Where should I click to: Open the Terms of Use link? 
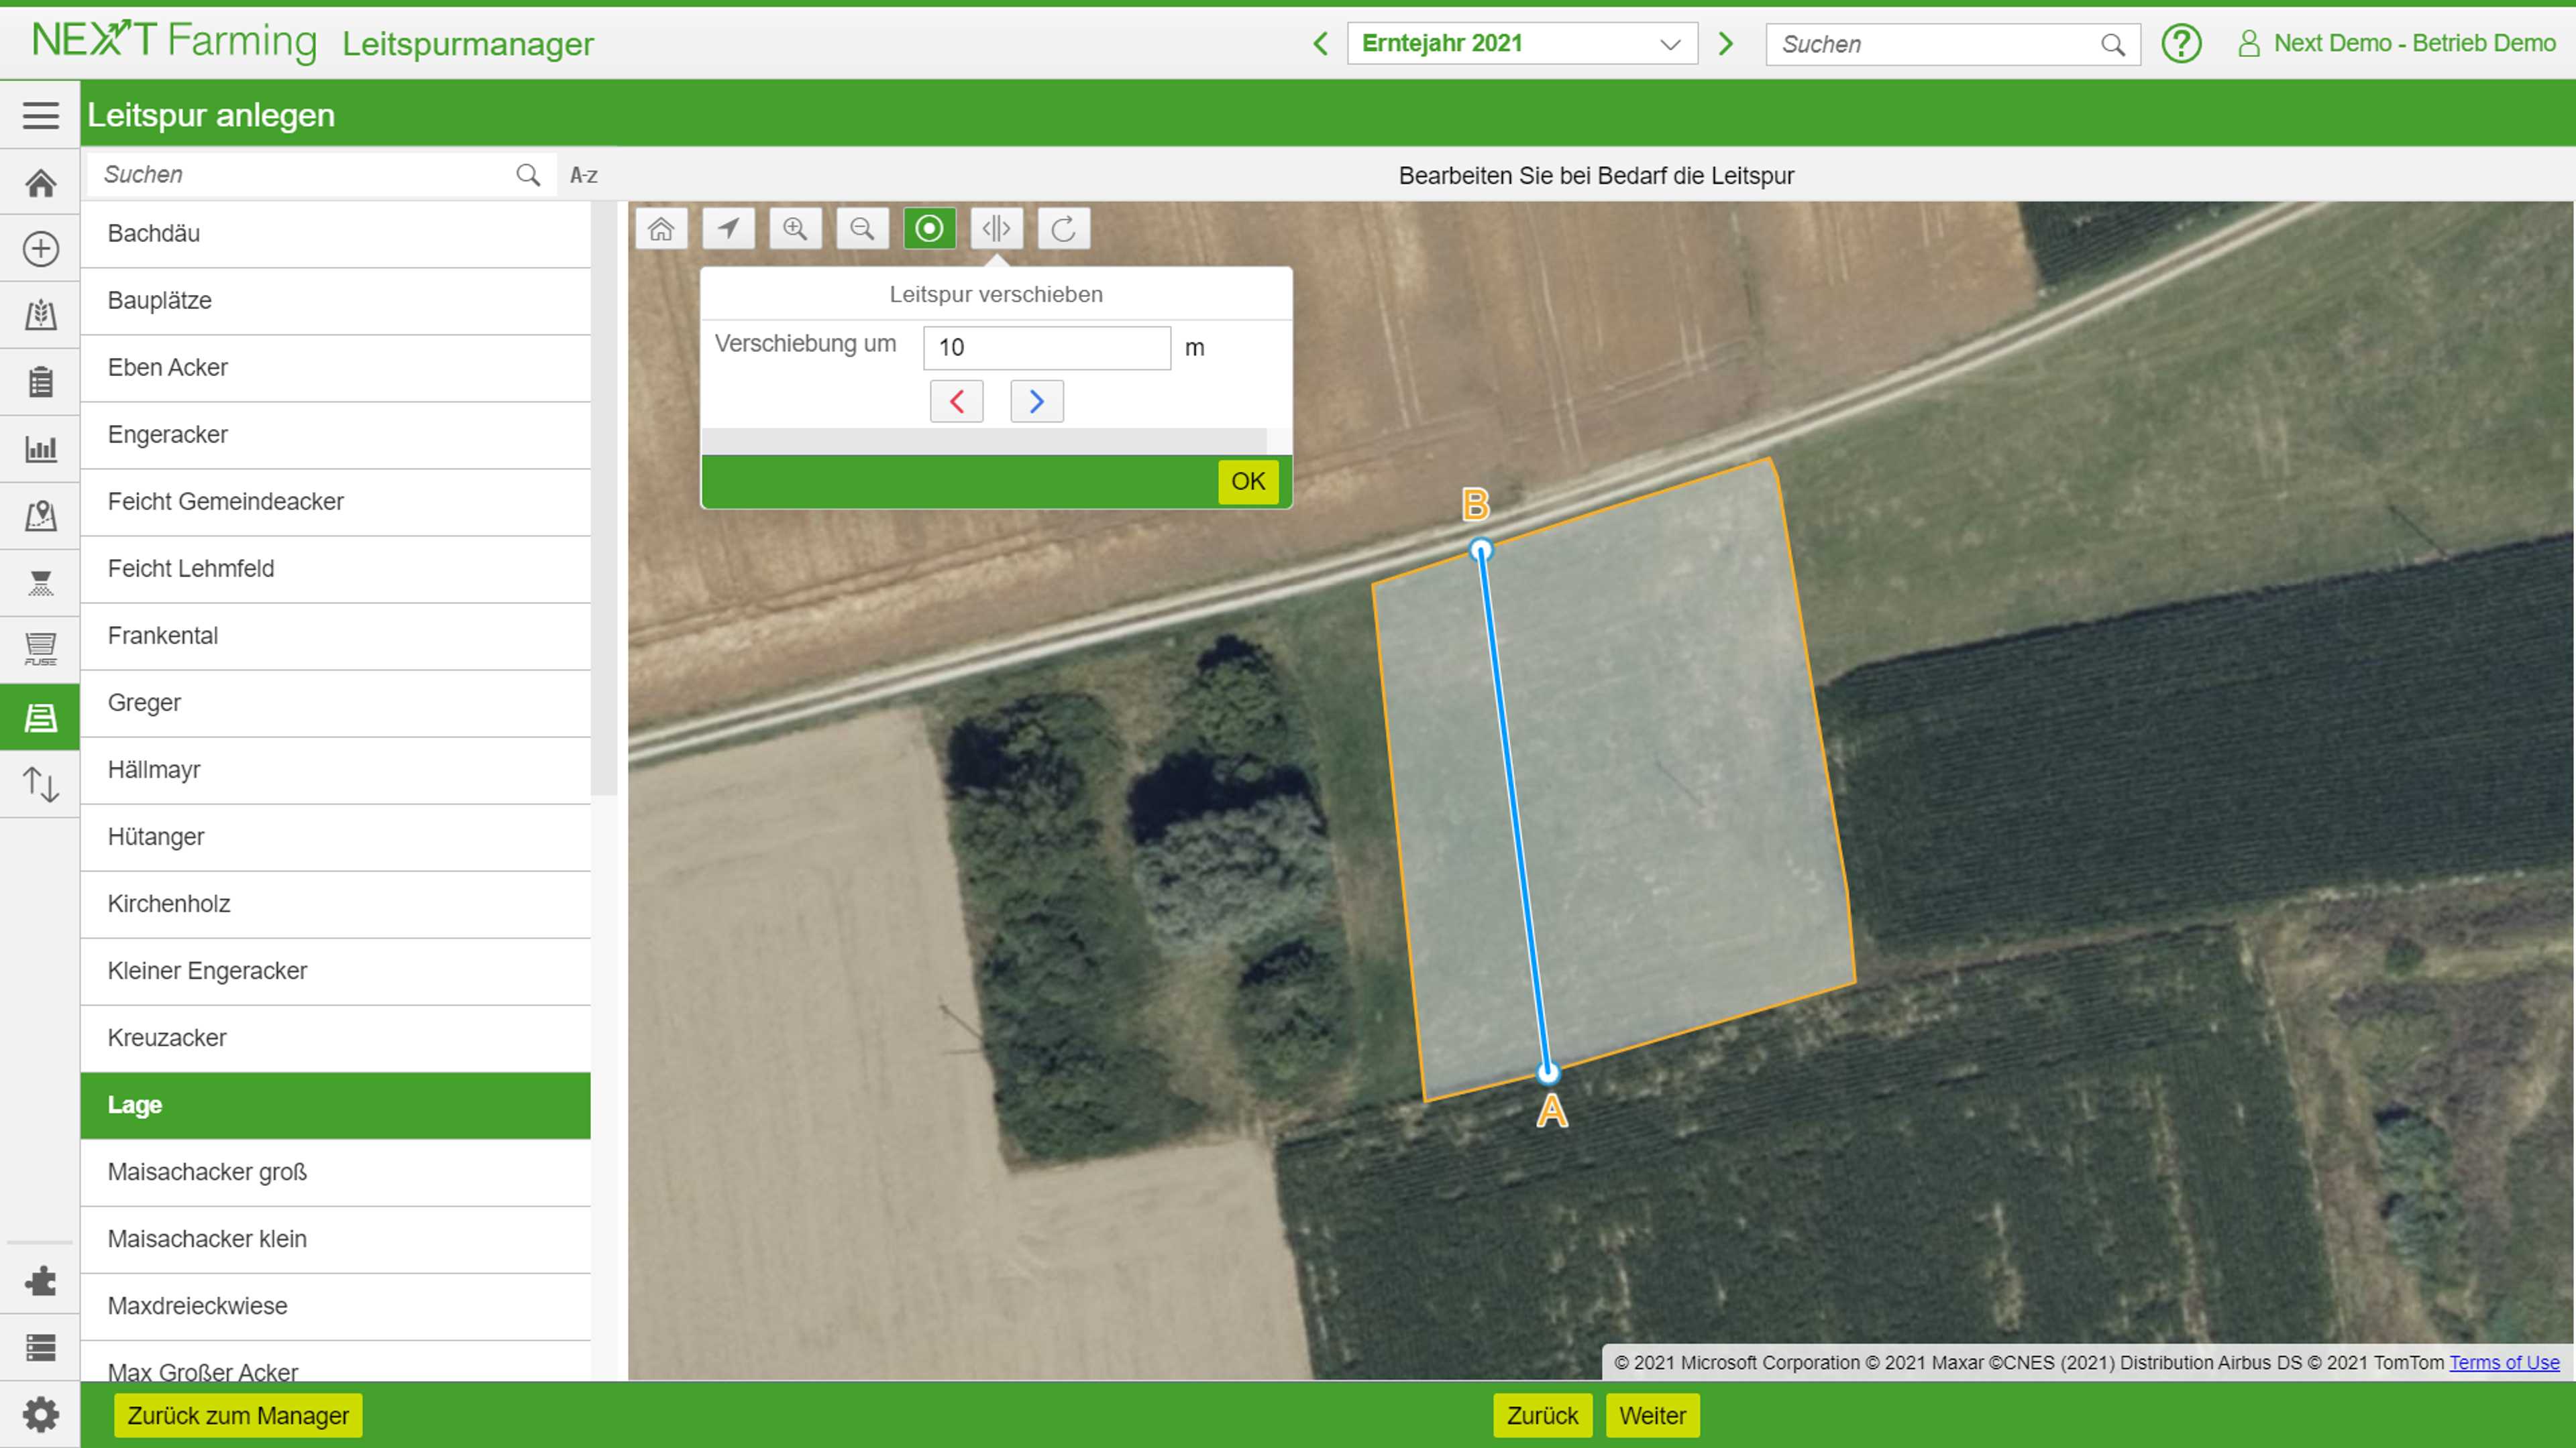[2504, 1363]
